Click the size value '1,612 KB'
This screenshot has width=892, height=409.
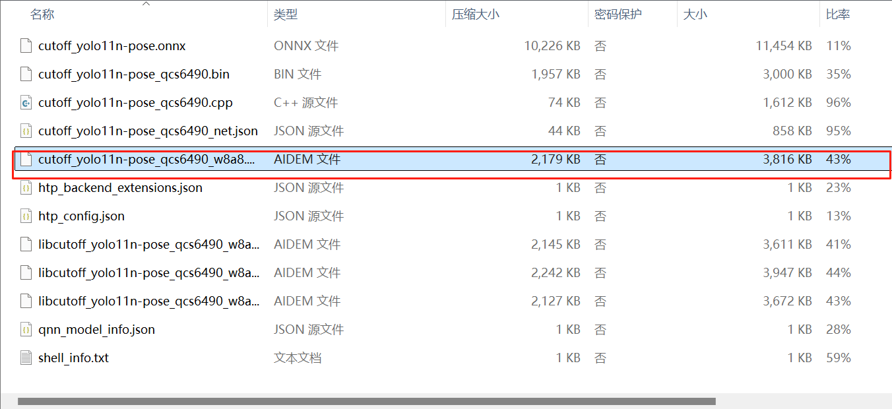(x=787, y=103)
